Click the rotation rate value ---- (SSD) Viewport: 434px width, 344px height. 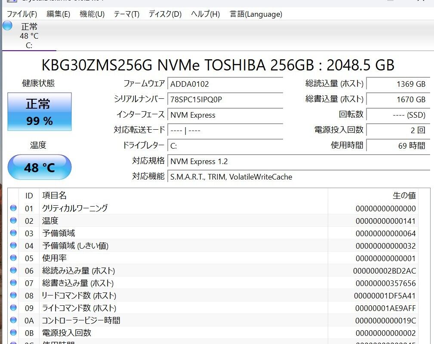click(398, 115)
